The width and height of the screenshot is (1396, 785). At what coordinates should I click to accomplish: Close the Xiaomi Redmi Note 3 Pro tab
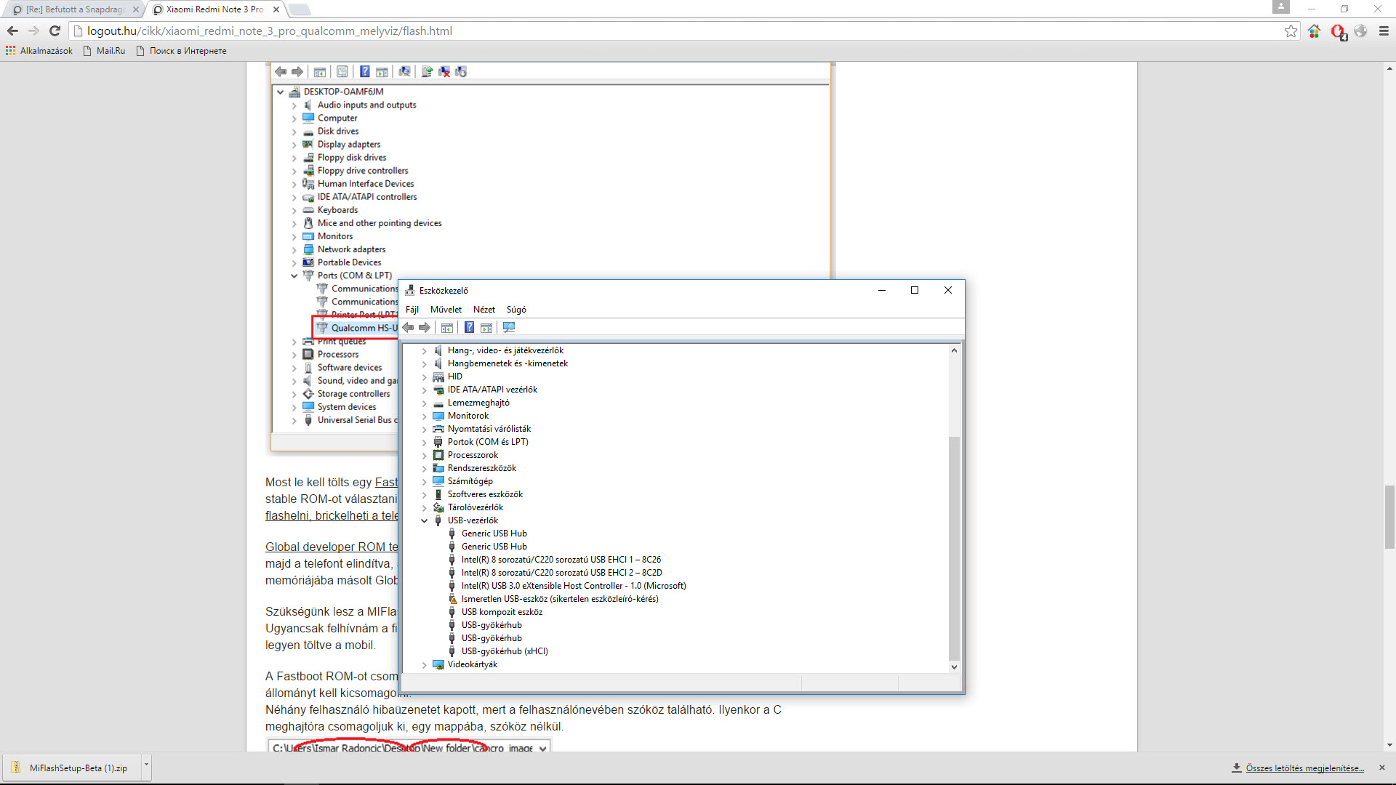coord(276,9)
